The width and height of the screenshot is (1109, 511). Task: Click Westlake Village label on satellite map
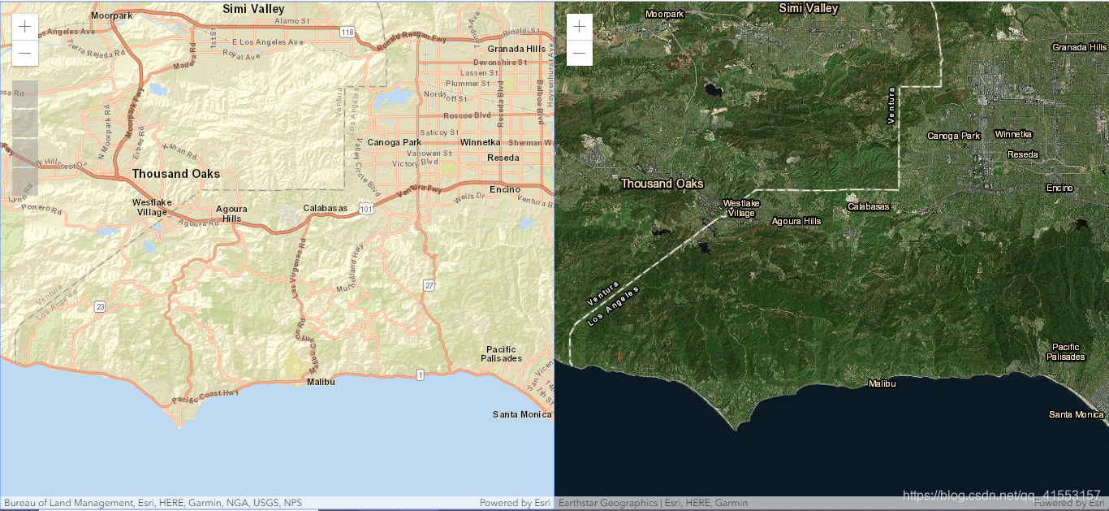pyautogui.click(x=741, y=208)
